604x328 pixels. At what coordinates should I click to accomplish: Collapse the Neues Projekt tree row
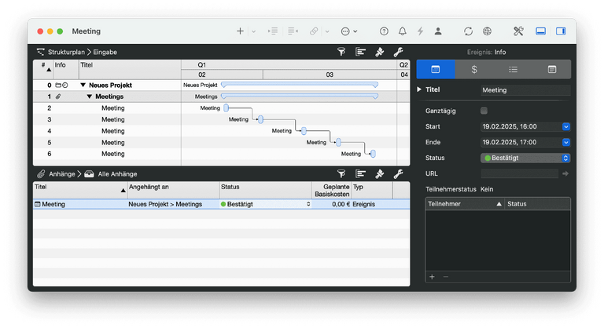point(83,85)
